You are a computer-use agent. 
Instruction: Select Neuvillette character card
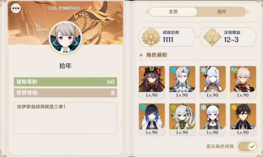point(182,82)
